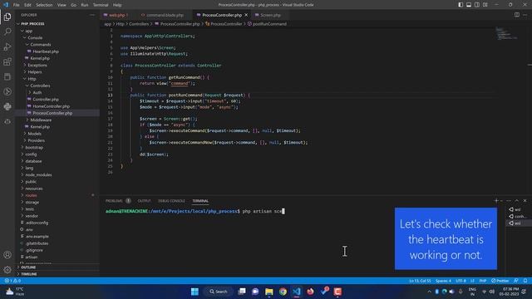Expand the Middleware folder
Image resolution: width=532 pixels, height=299 pixels.
pos(41,120)
